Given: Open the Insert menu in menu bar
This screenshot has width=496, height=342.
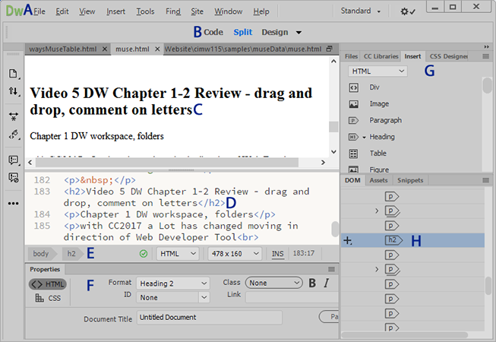Looking at the screenshot, I should coord(115,11).
